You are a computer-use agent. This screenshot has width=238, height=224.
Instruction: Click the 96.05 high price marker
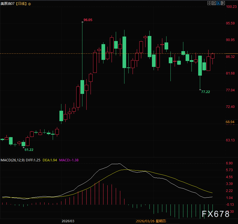pos(88,20)
